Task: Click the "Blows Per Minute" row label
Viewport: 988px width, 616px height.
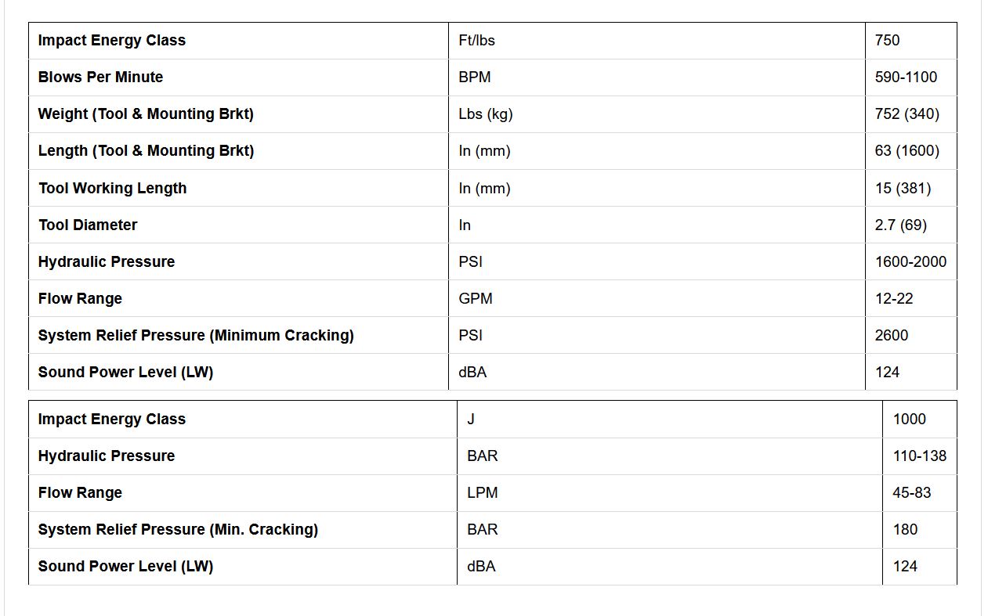Action: point(100,77)
